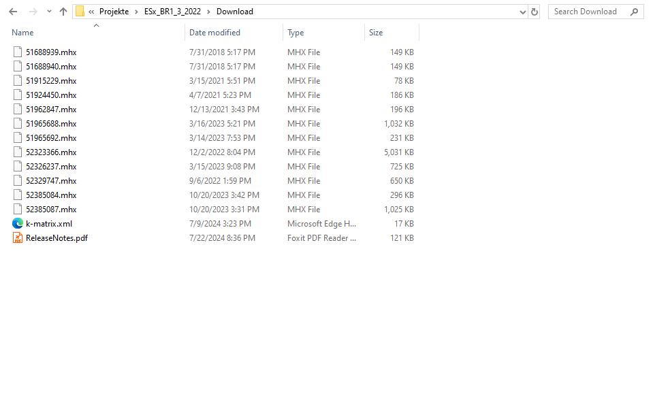Viewport: 653px width, 413px height.
Task: Navigate to ESx_BR1_3_2022 in breadcrumb
Action: coord(172,12)
